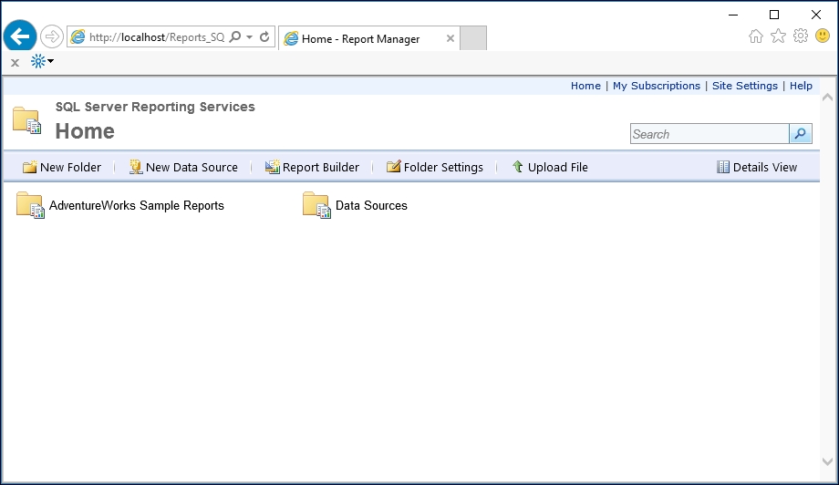Image resolution: width=839 pixels, height=485 pixels.
Task: Click the Upload File green arrow icon
Action: [x=517, y=167]
